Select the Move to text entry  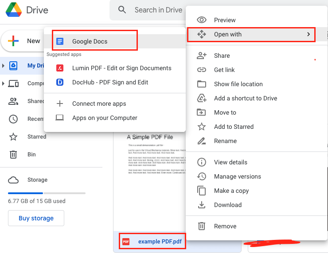coord(225,112)
